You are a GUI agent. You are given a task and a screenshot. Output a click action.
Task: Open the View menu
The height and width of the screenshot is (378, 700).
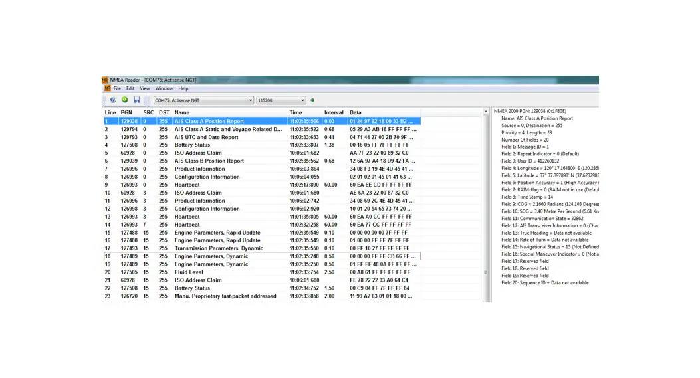click(145, 88)
